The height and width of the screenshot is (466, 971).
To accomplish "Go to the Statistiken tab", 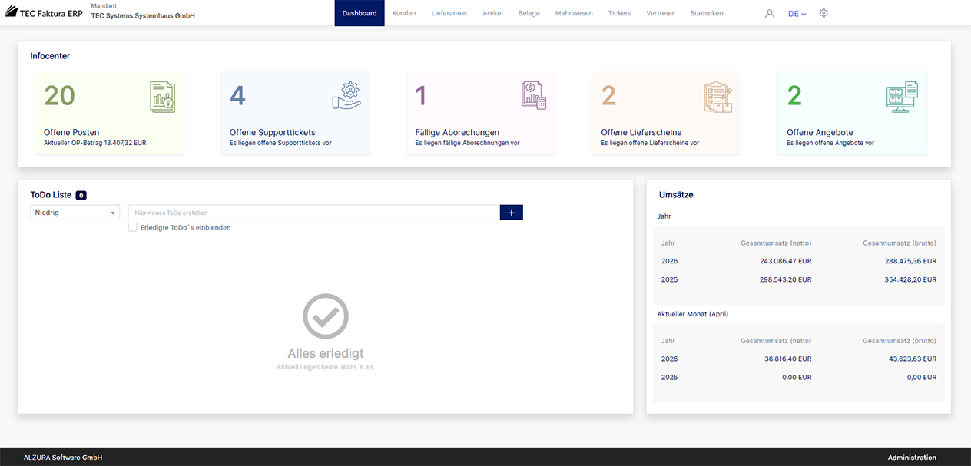I will click(x=706, y=13).
